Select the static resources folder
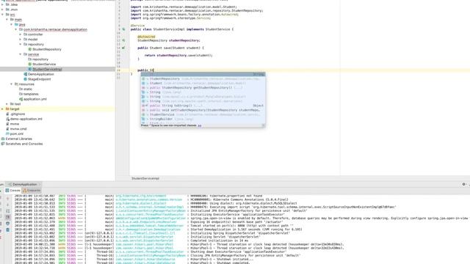The image size is (470, 264). (x=28, y=89)
